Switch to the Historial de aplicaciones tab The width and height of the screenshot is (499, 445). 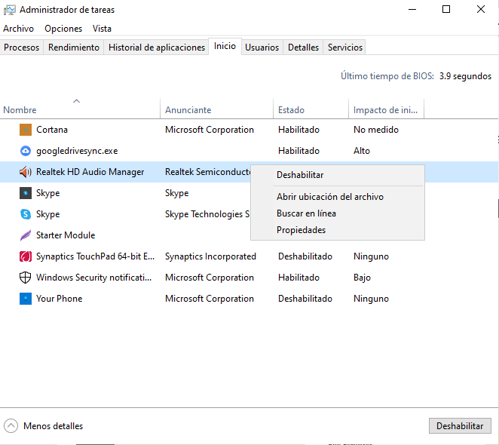pos(157,48)
